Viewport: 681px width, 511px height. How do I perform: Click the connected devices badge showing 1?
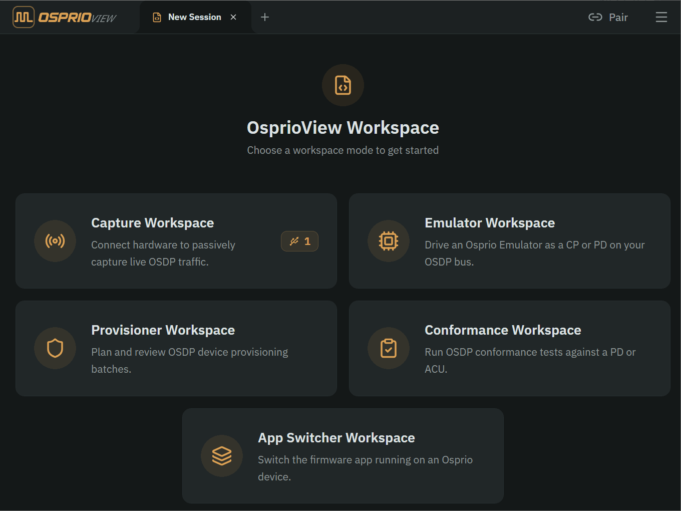pyautogui.click(x=299, y=241)
